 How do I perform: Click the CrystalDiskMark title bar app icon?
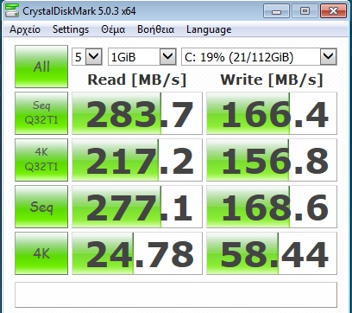pyautogui.click(x=12, y=11)
